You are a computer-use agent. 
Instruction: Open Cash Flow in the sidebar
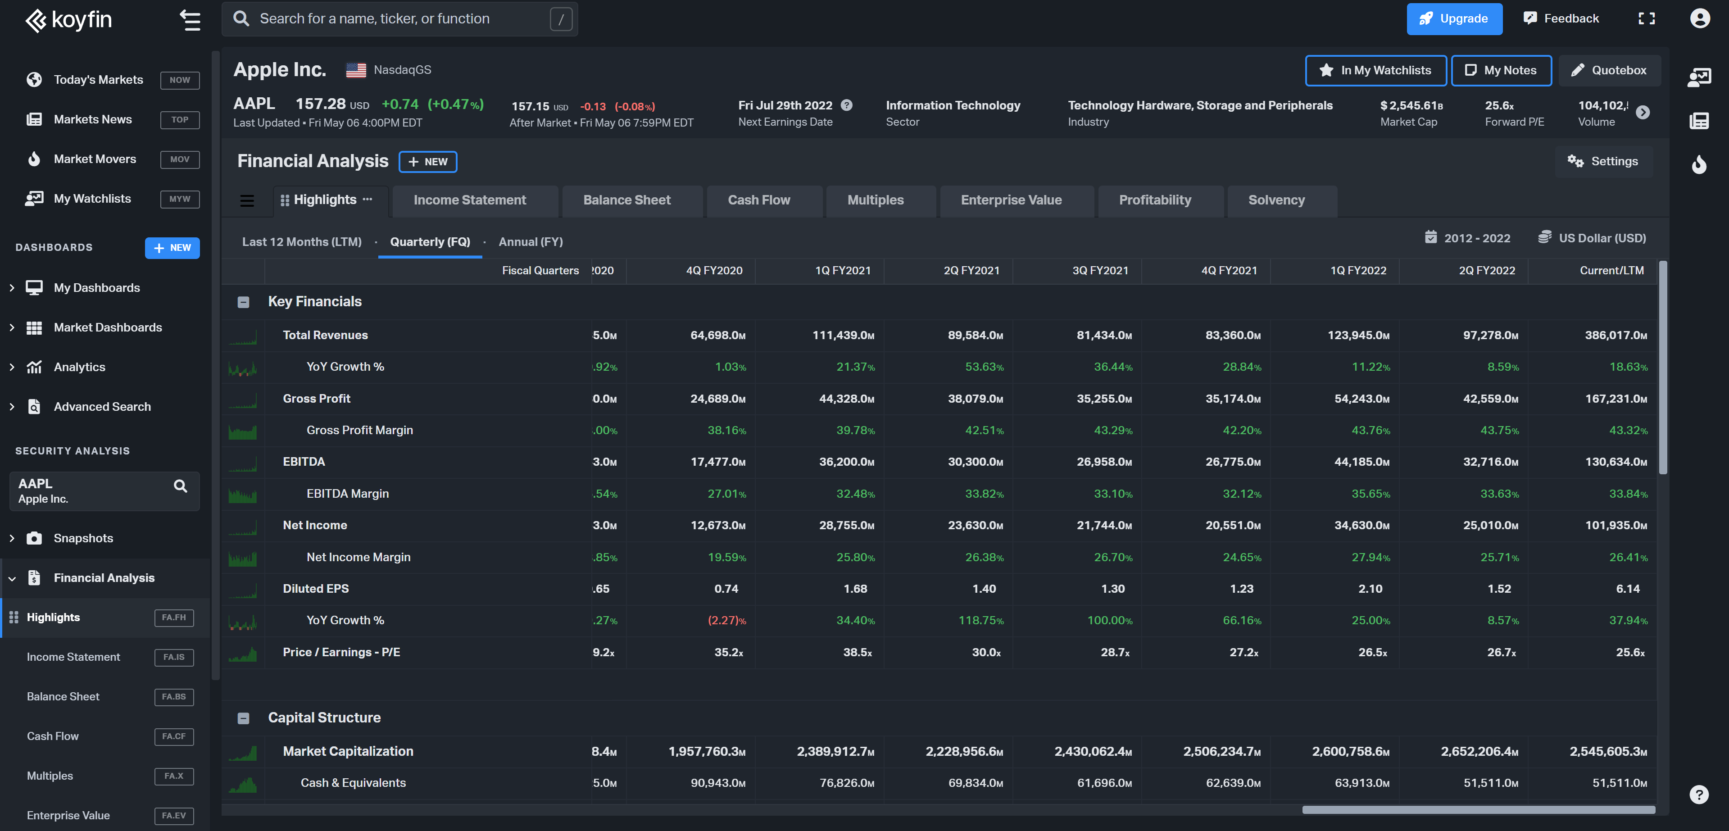click(x=105, y=736)
